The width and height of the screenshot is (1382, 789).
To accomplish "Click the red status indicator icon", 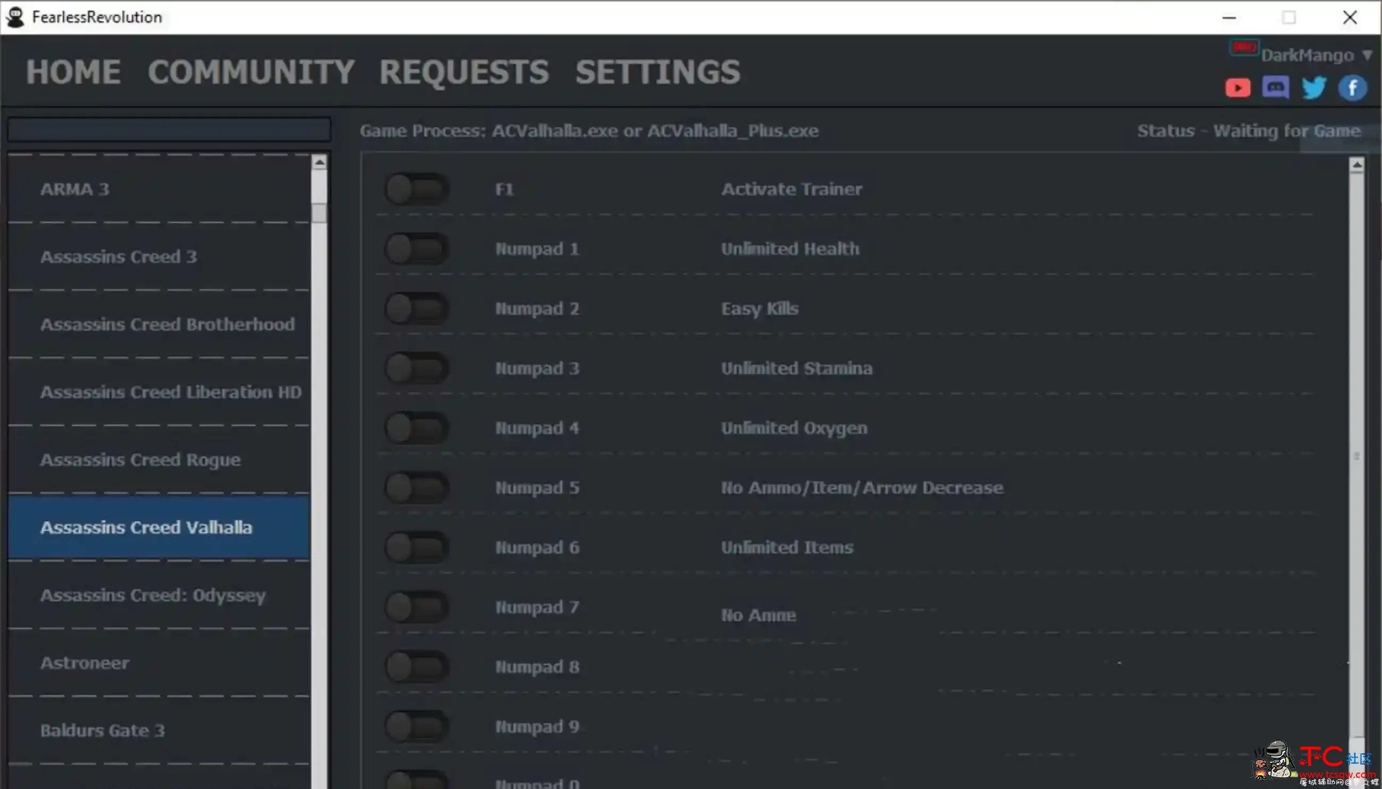I will tap(1245, 47).
